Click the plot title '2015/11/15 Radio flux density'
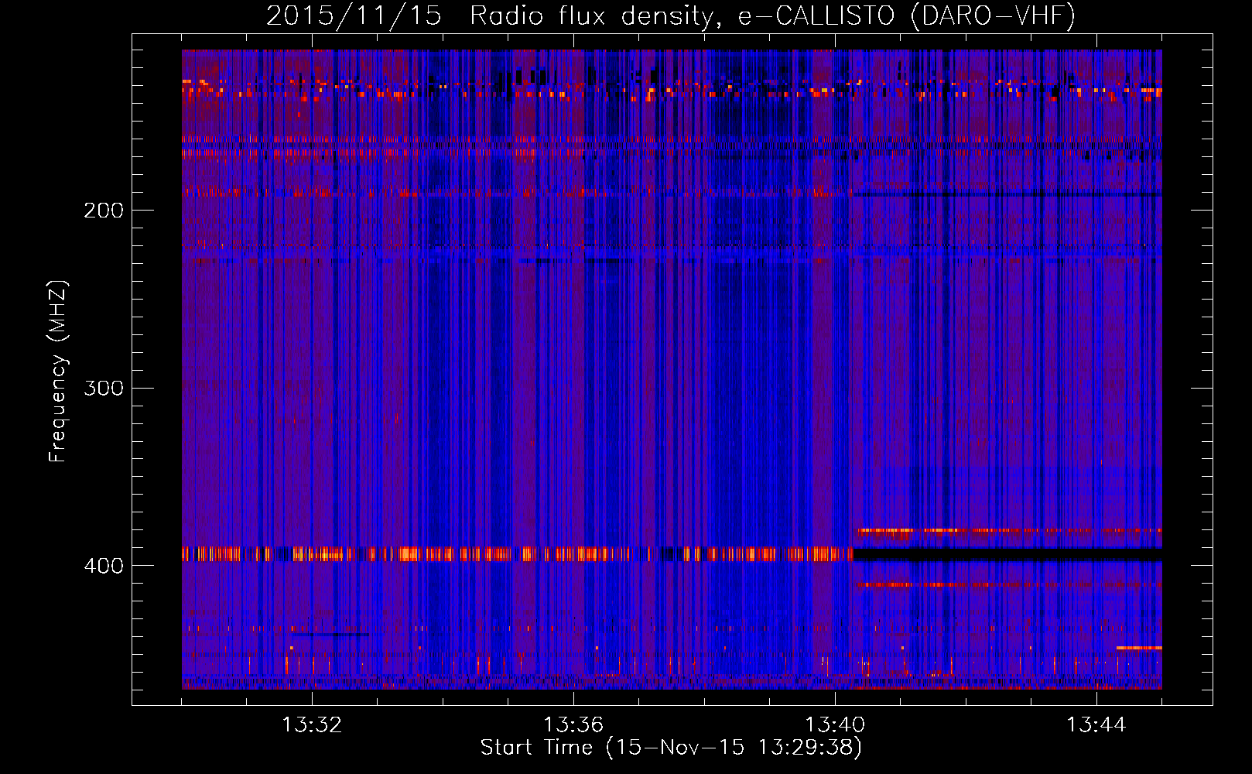This screenshot has width=1252, height=774. pyautogui.click(x=671, y=15)
